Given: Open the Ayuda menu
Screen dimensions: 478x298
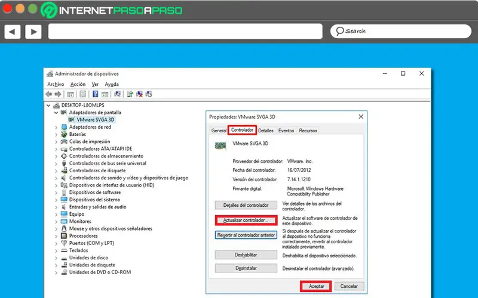Looking at the screenshot, I should [112, 84].
